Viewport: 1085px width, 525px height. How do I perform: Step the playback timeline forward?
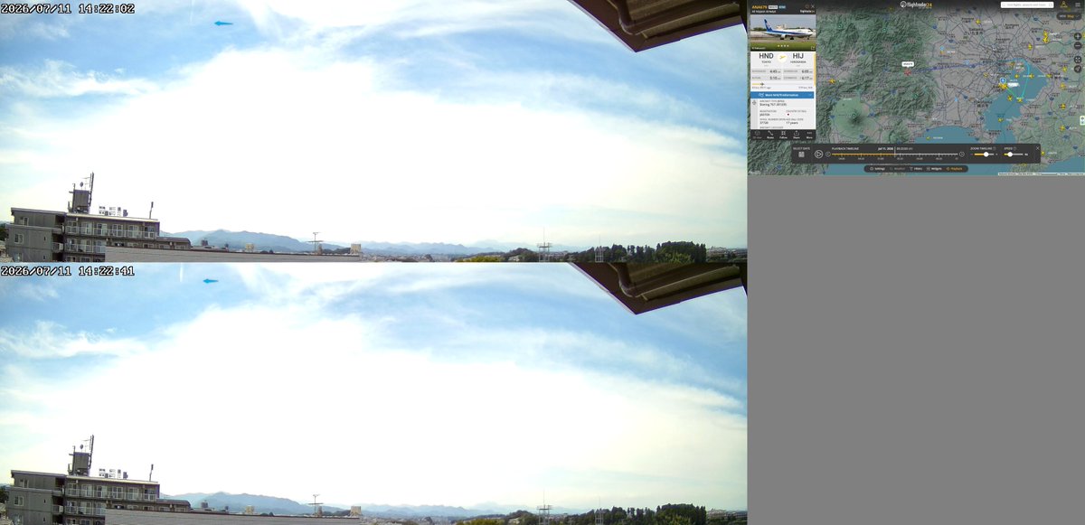tap(961, 155)
